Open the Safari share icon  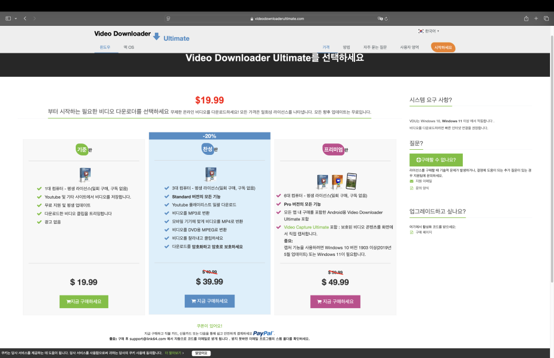tap(526, 18)
